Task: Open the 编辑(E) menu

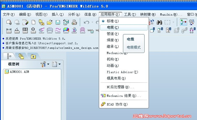Action: coord(25,14)
